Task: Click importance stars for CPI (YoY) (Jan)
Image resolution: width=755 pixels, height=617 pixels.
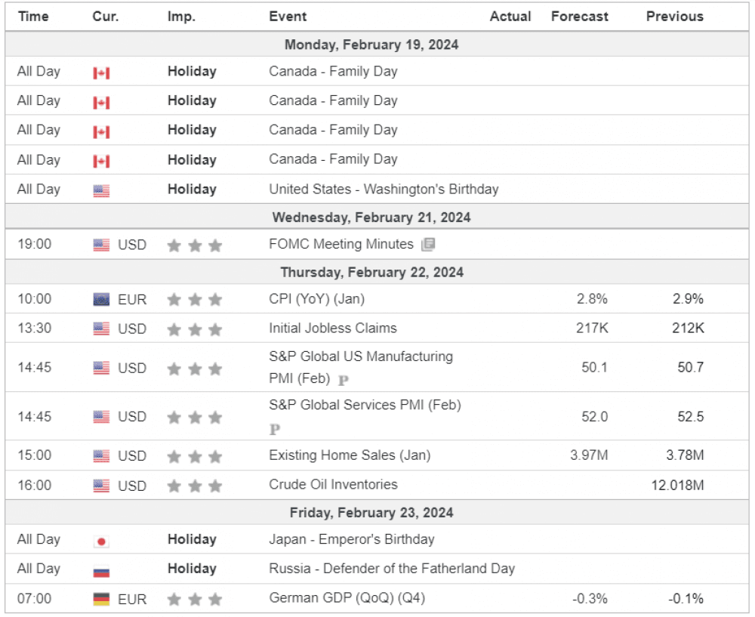Action: tap(195, 300)
